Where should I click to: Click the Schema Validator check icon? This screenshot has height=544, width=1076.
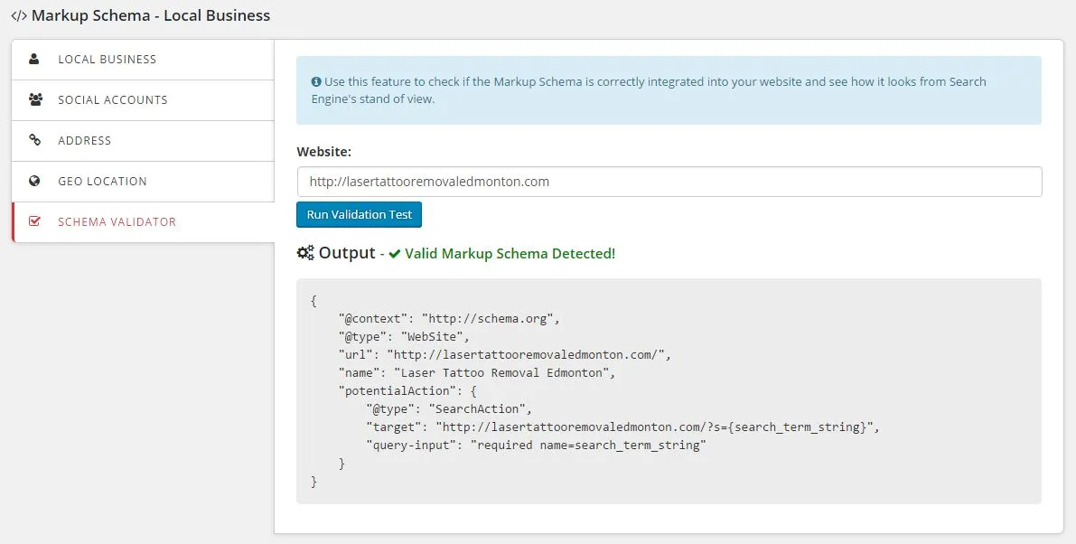tap(34, 221)
